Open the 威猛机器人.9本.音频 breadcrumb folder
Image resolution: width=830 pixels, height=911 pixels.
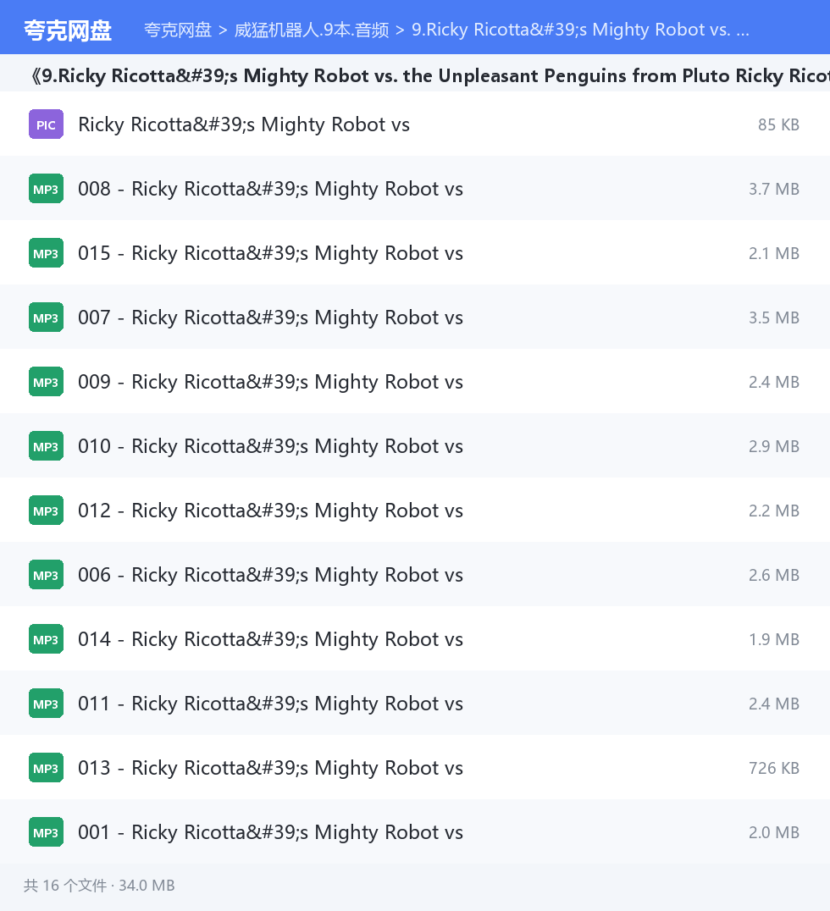(312, 30)
